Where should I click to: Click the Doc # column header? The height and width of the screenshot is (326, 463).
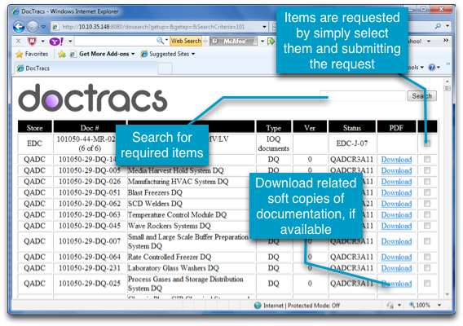[90, 128]
